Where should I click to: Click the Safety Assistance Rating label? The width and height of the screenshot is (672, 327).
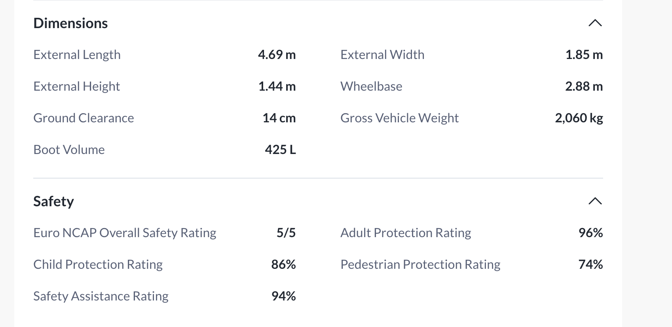pyautogui.click(x=101, y=296)
